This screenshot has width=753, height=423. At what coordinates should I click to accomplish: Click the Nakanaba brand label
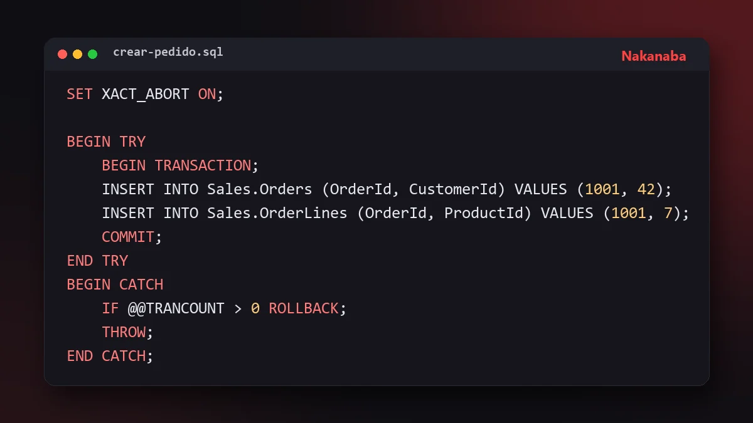click(x=654, y=56)
